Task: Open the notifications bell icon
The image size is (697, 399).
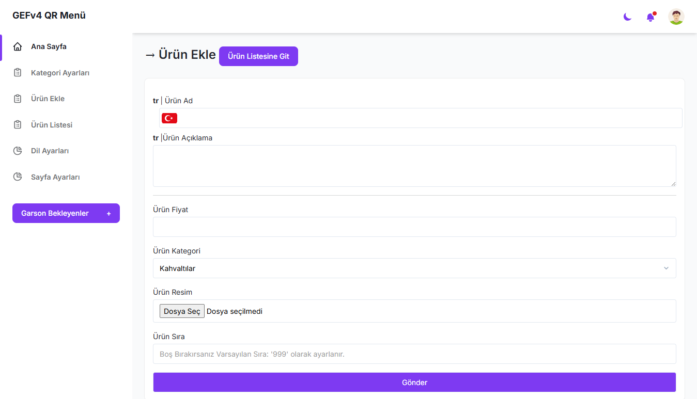Action: tap(650, 17)
